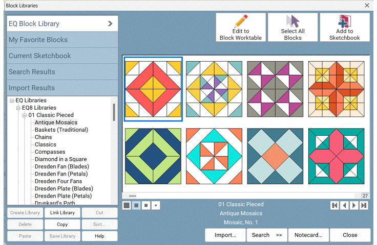Collapse the 01 Classic Pieced category
The image size is (377, 245).
pyautogui.click(x=25, y=115)
